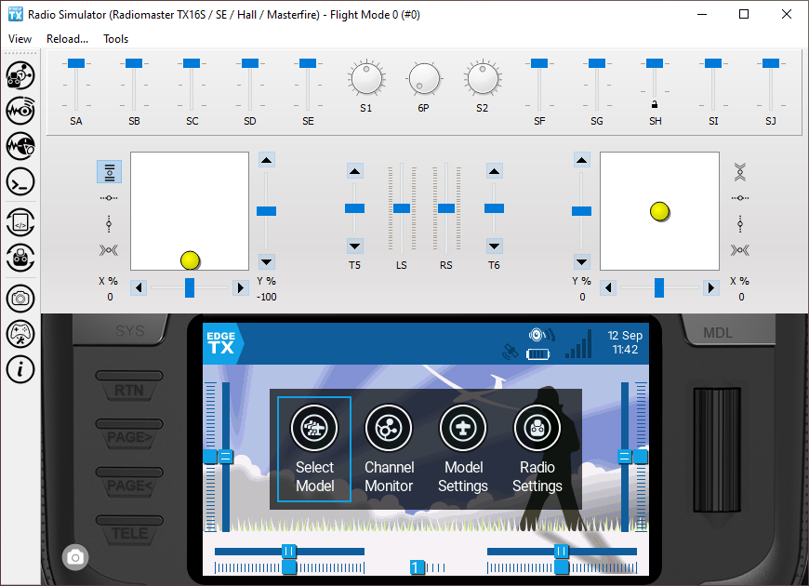Click reload radio data icon in sidebar
This screenshot has height=586, width=809.
pos(20,258)
